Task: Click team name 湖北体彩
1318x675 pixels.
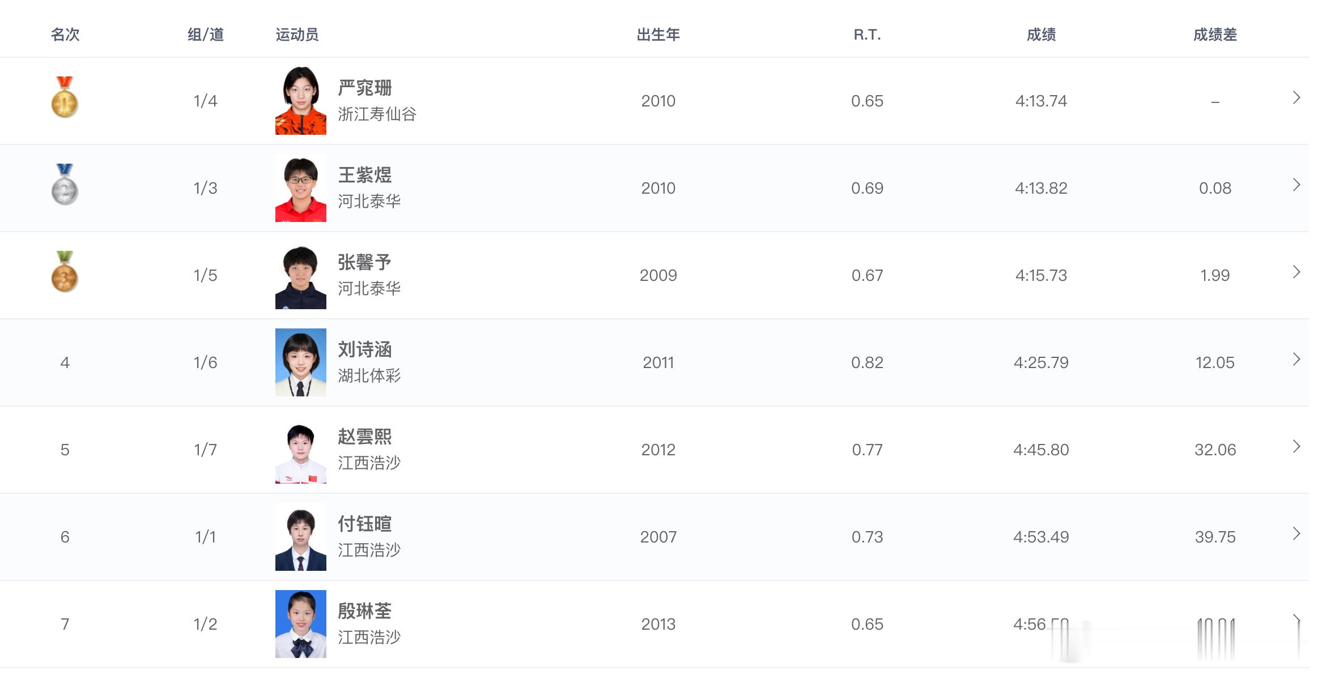Action: tap(369, 375)
